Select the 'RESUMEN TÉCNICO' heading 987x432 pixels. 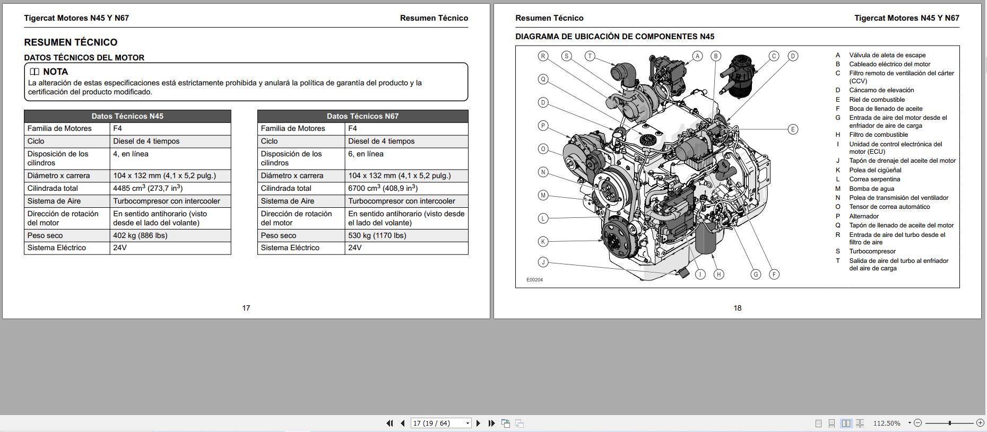pos(71,42)
